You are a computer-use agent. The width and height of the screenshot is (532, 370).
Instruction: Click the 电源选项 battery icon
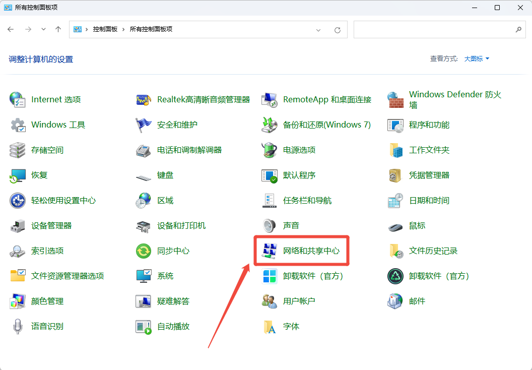[270, 150]
